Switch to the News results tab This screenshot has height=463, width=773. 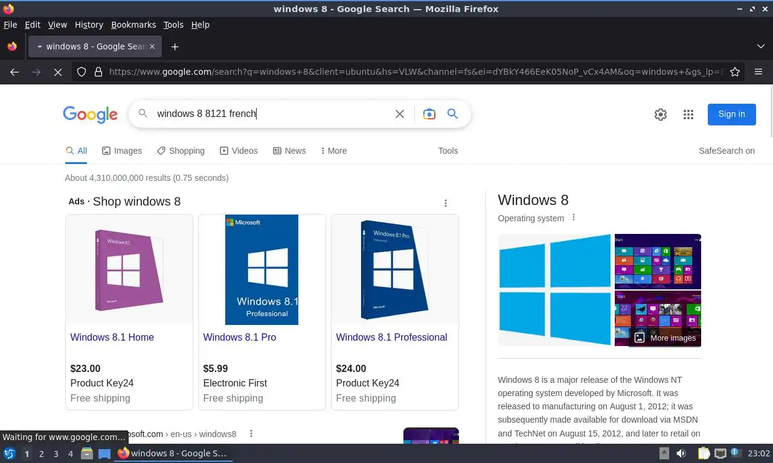coord(289,151)
